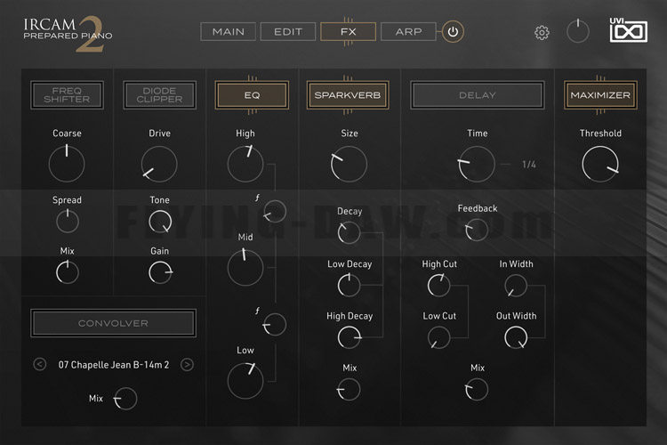Open the 07 Chapelle Jean B-14m 2 preset
Screen dimensions: 667x445
point(114,365)
